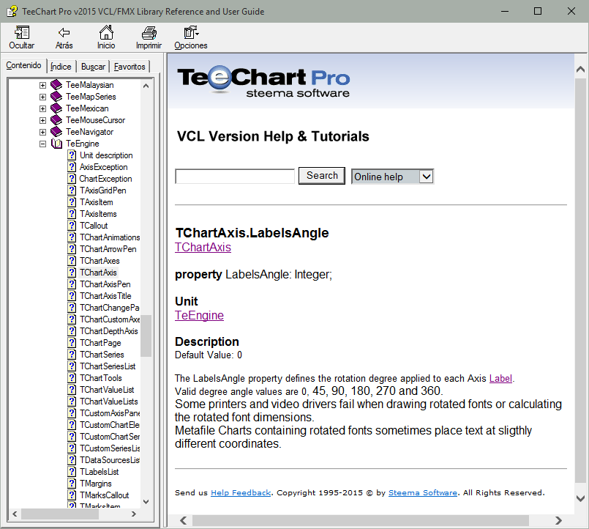The width and height of the screenshot is (589, 529).
Task: Click the help-page icon beside TAxisGridPen
Action: [x=72, y=190]
